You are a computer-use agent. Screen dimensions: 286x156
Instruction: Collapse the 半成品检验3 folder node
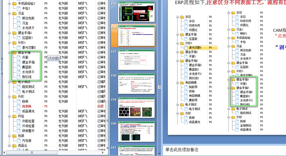(9, 3)
